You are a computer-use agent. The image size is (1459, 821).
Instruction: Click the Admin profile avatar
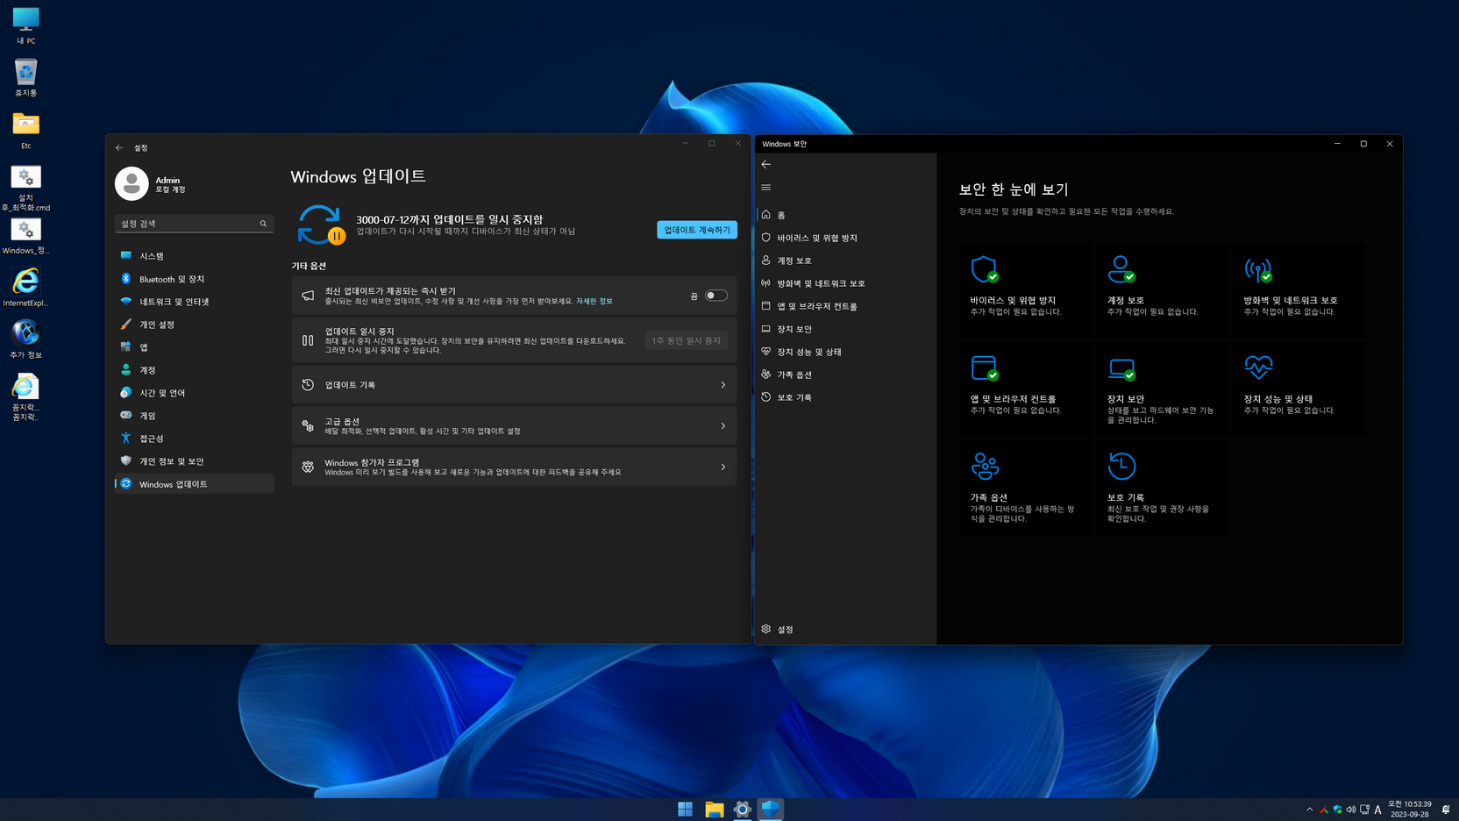pos(132,184)
